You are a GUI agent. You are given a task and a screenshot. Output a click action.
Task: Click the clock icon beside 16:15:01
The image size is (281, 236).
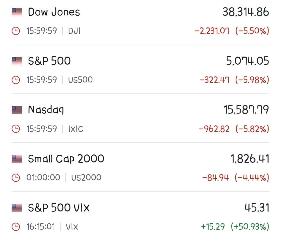tap(16, 227)
